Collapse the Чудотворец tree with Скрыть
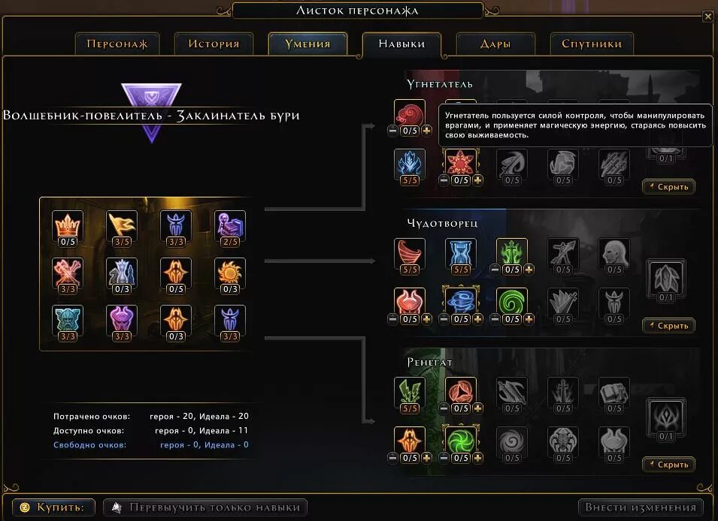Screen dimensions: 718x521 pos(669,326)
